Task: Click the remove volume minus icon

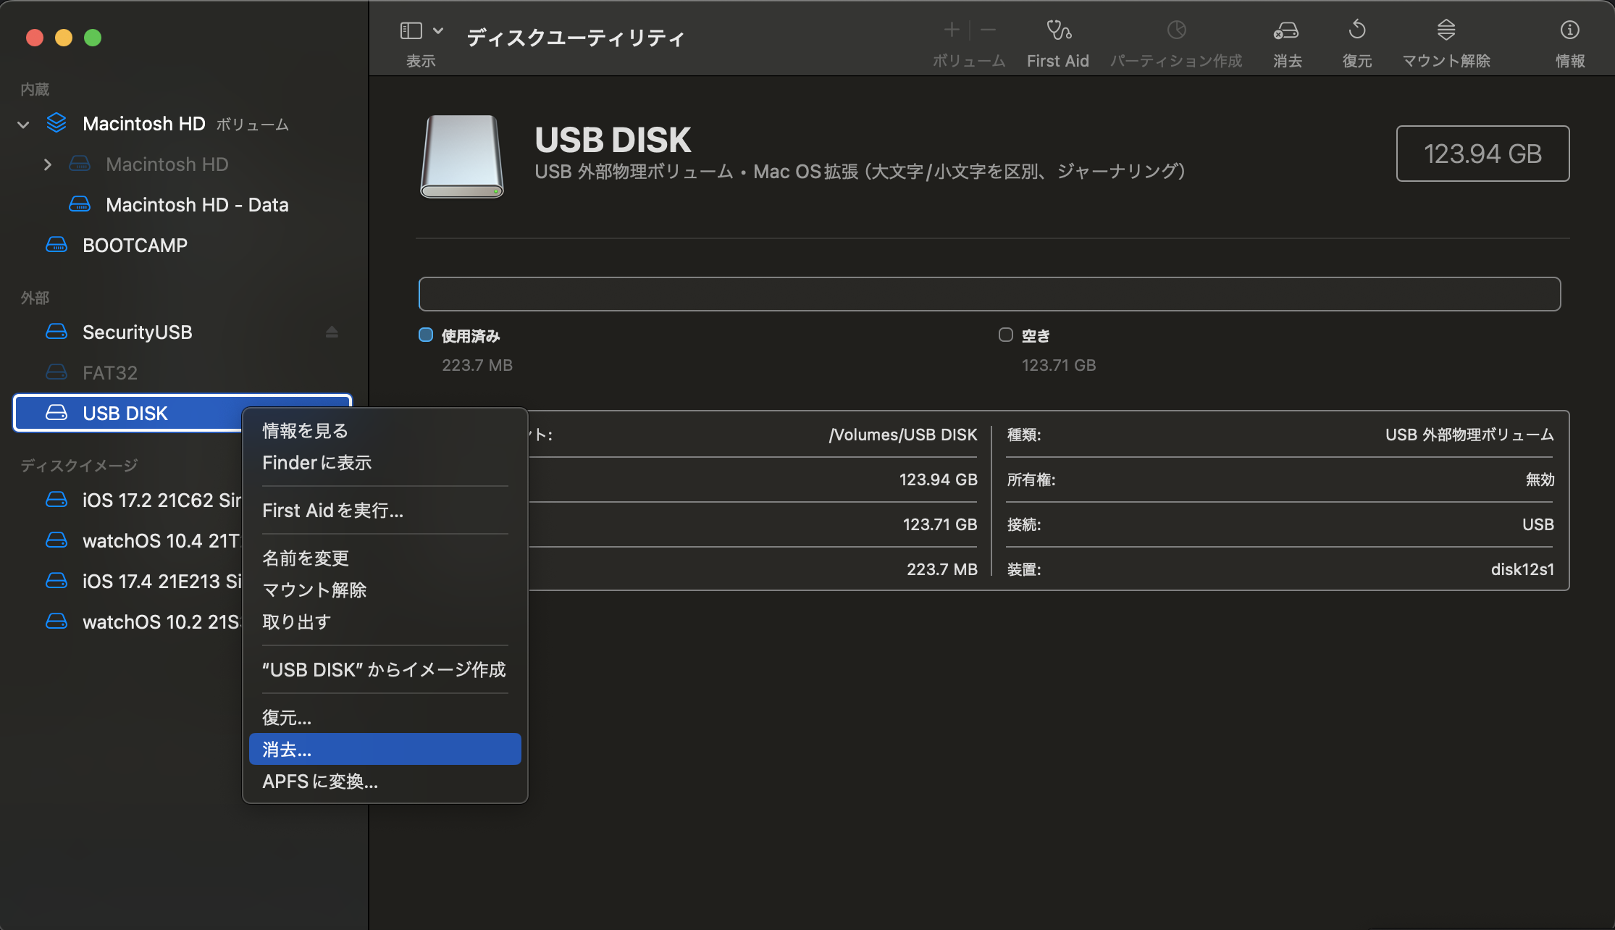Action: click(x=989, y=30)
